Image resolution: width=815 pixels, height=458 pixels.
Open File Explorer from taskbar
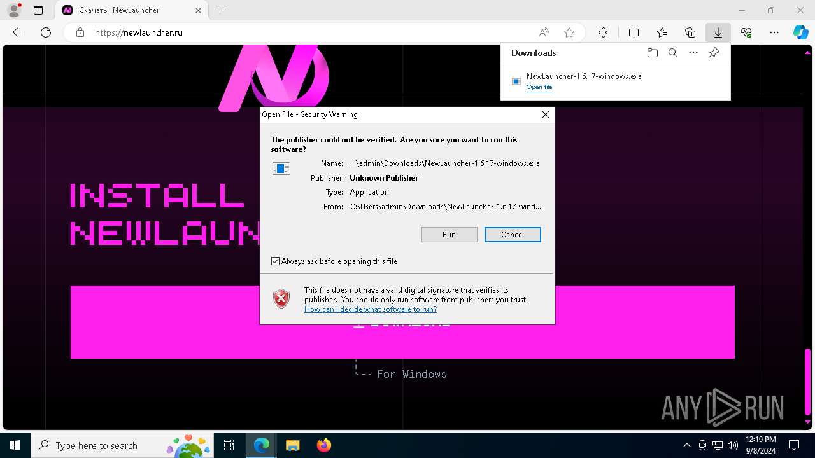click(292, 445)
